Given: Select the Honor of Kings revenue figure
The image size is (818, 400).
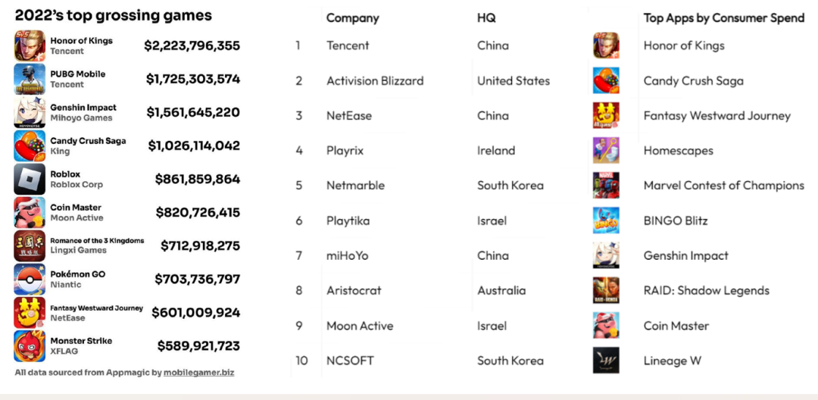Looking at the screenshot, I should [192, 46].
